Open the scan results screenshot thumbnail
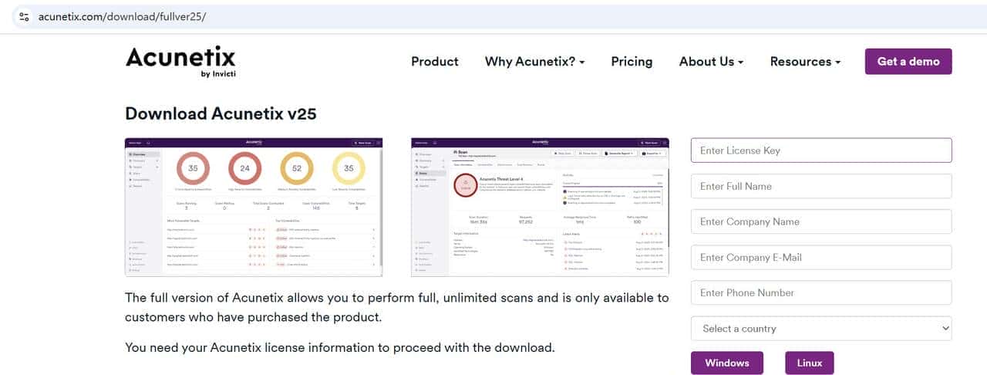This screenshot has height=375, width=987. coord(540,207)
